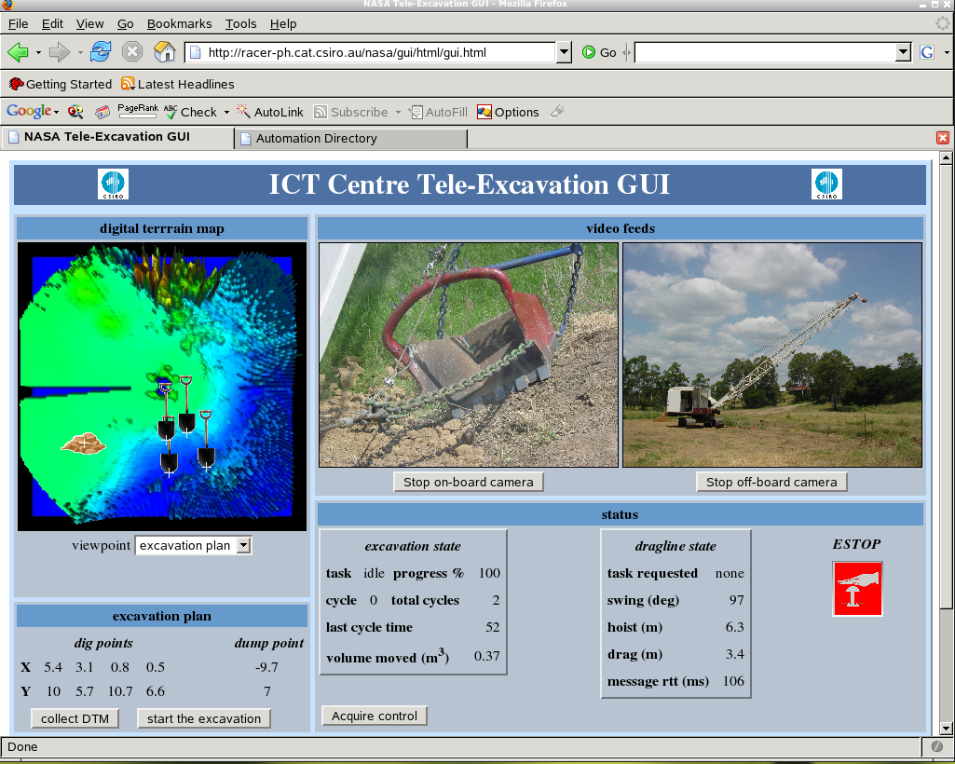Open the viewpoint excavation plan dropdown

pos(194,545)
